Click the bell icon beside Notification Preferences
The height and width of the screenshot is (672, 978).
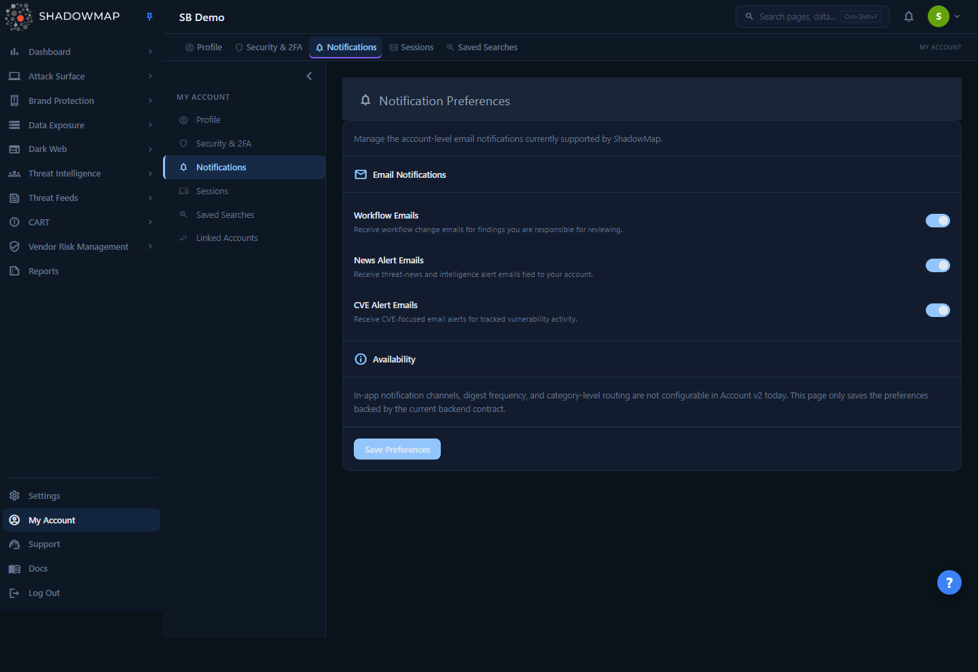(x=365, y=100)
